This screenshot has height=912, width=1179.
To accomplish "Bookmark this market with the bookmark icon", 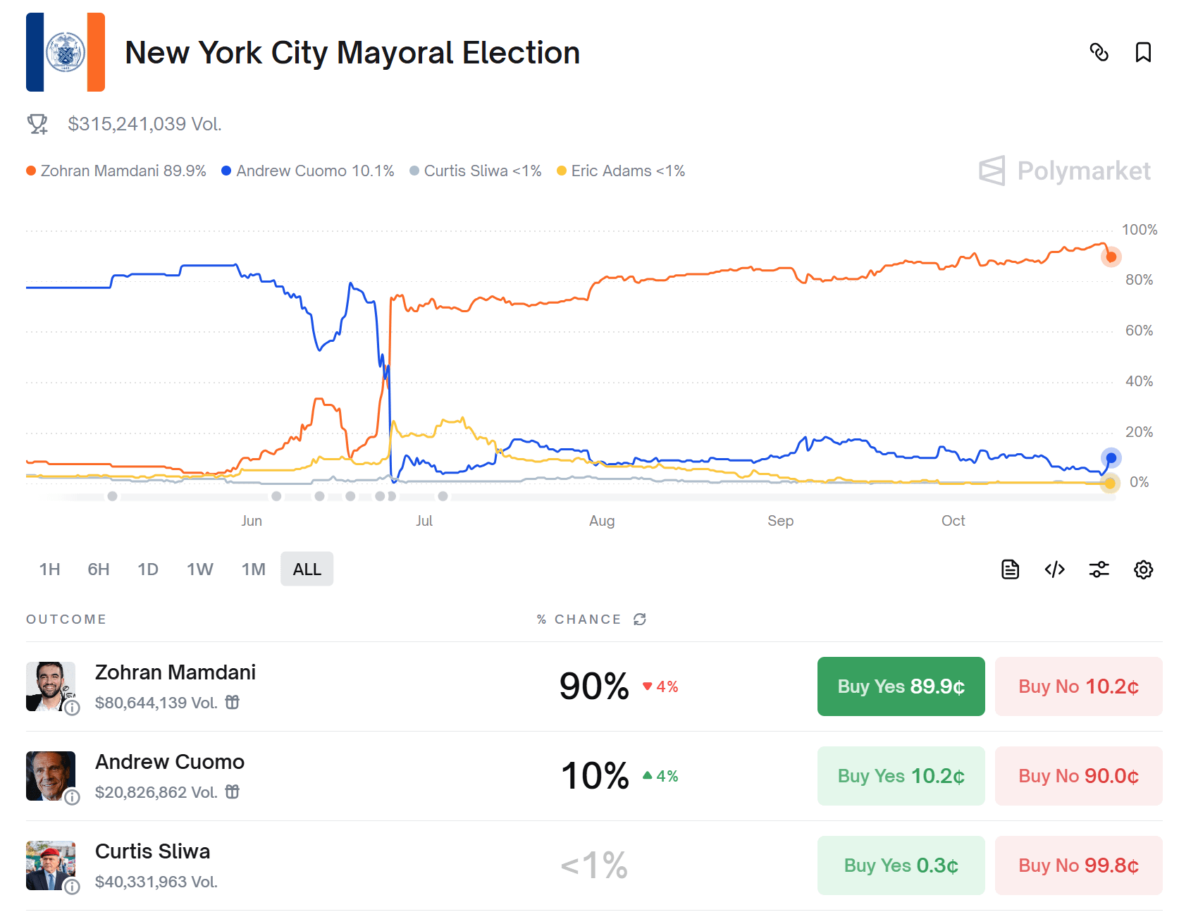I will [x=1143, y=52].
